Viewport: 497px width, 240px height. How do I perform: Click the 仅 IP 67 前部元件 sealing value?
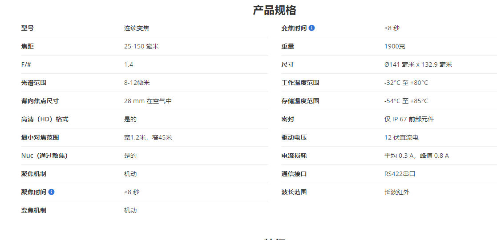tap(409, 119)
